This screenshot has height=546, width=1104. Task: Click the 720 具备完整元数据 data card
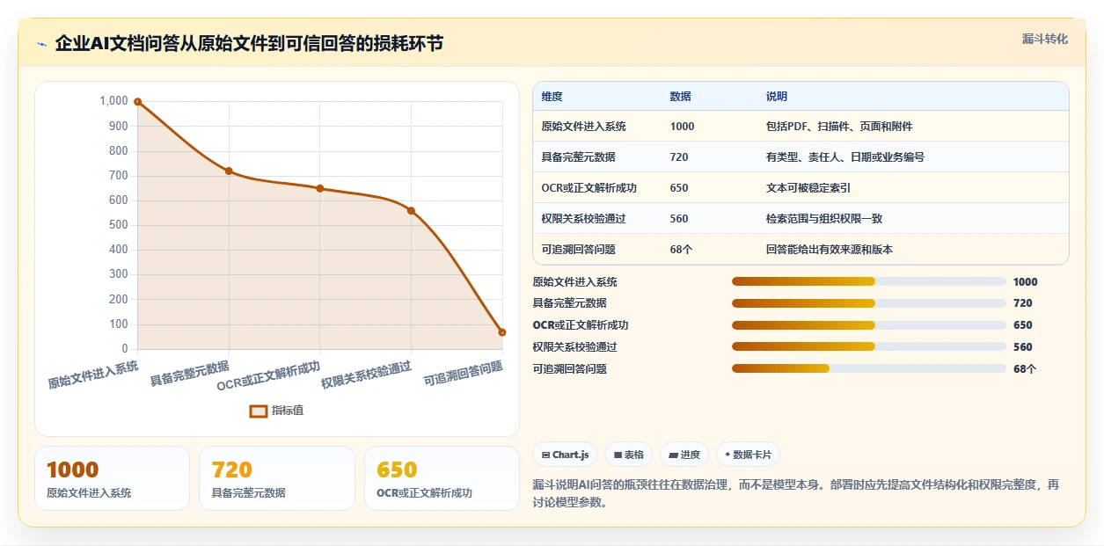coord(277,478)
